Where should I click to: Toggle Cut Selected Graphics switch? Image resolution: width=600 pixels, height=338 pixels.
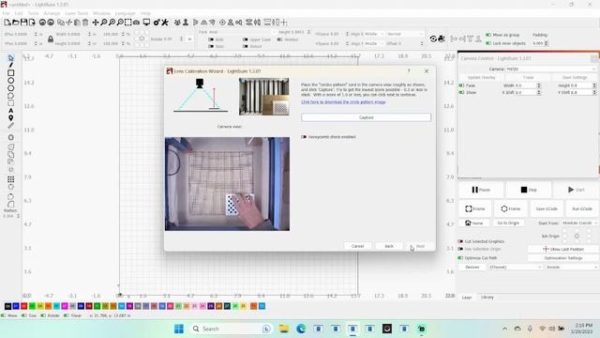click(x=460, y=241)
